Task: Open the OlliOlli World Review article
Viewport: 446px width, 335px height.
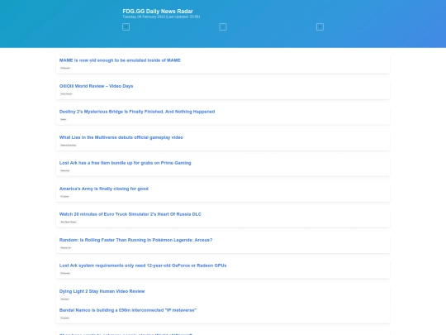Action: (x=96, y=86)
